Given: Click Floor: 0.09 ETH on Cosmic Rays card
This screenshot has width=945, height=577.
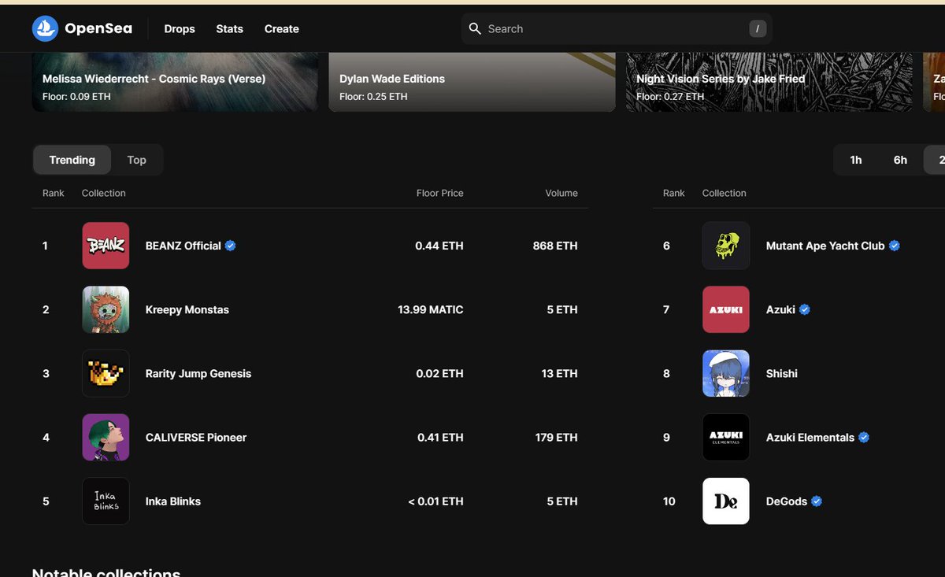Looking at the screenshot, I should (76, 97).
